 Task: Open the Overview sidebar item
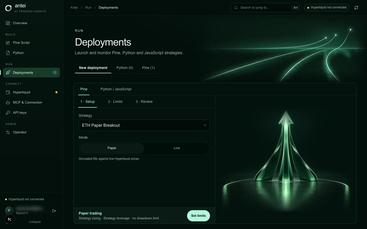click(31, 23)
